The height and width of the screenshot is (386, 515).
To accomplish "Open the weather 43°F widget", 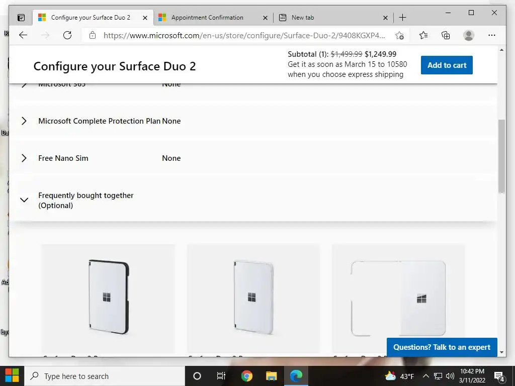I will click(399, 376).
